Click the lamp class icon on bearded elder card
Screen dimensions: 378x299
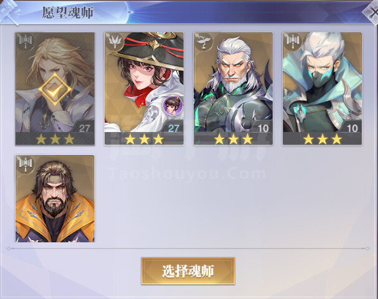tap(204, 42)
